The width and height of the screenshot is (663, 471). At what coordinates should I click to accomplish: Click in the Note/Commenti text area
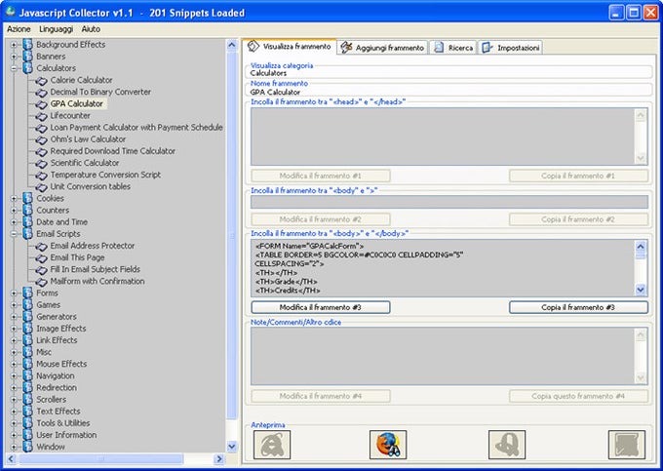tap(443, 356)
